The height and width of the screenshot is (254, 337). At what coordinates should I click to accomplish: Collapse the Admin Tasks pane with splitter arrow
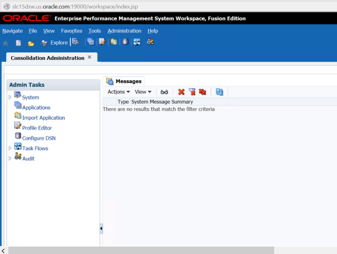(101, 228)
